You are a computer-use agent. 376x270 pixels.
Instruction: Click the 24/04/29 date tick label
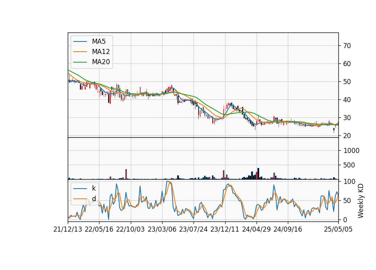256,229
